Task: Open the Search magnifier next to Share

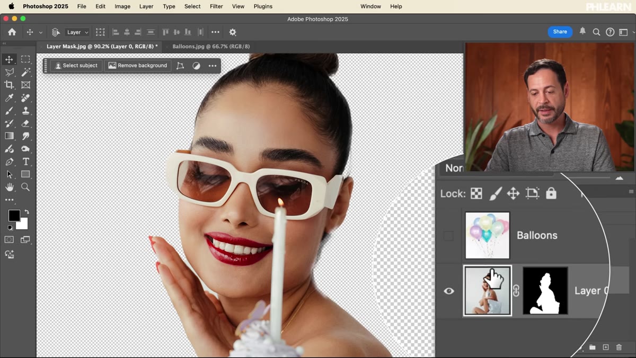Action: click(596, 32)
